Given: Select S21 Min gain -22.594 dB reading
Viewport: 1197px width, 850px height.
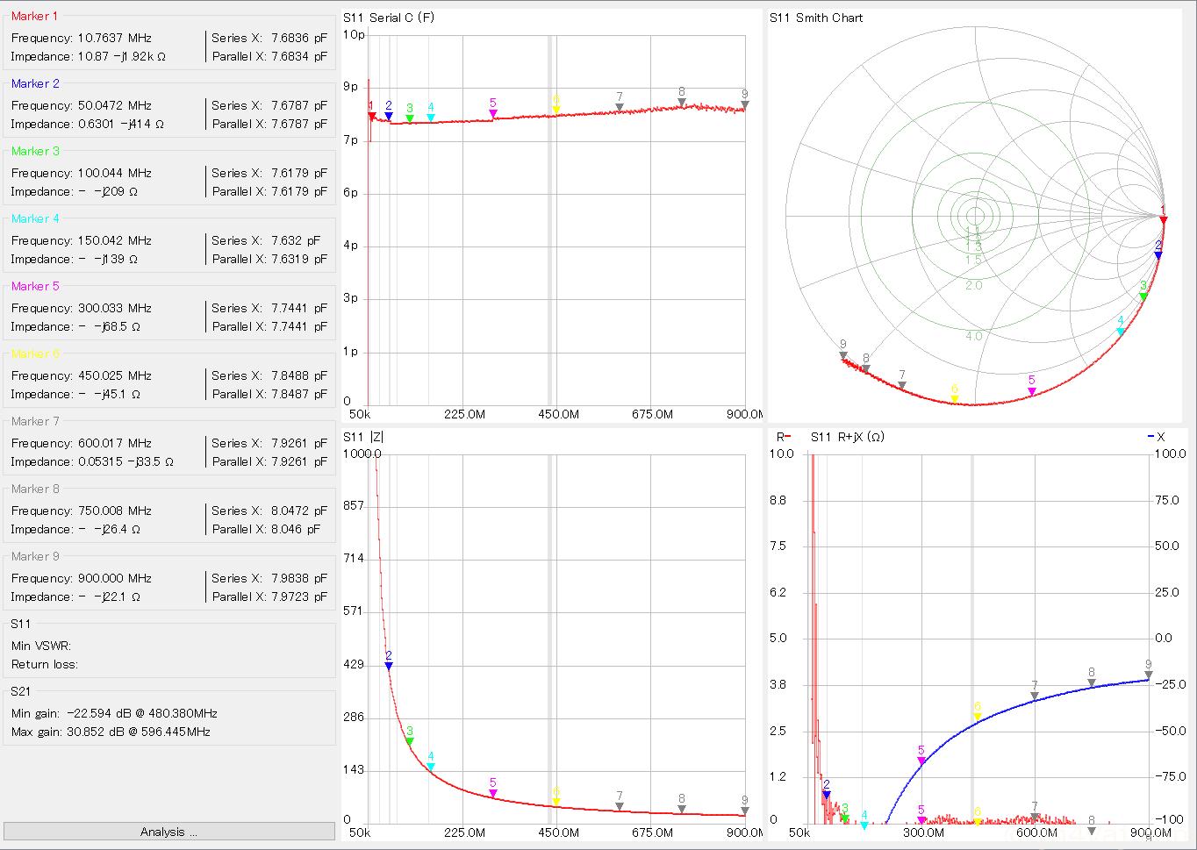Looking at the screenshot, I should pos(114,713).
